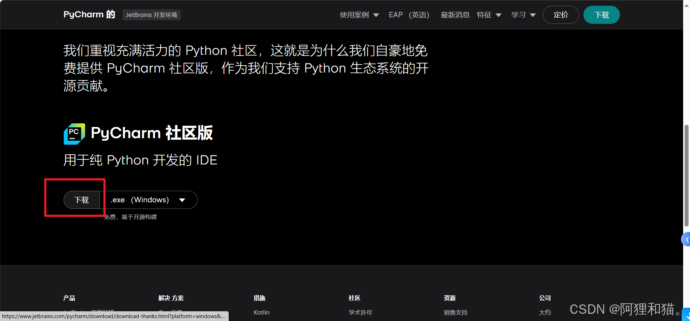This screenshot has width=690, height=321.
Task: Click the PyCharm logo text in header
Action: (x=89, y=14)
